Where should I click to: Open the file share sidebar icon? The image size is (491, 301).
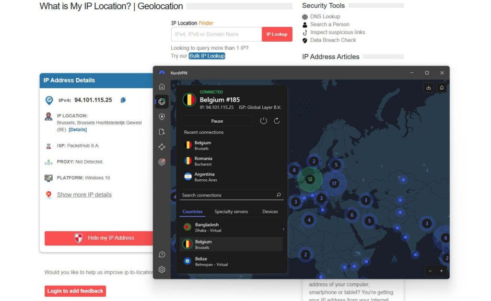click(162, 132)
